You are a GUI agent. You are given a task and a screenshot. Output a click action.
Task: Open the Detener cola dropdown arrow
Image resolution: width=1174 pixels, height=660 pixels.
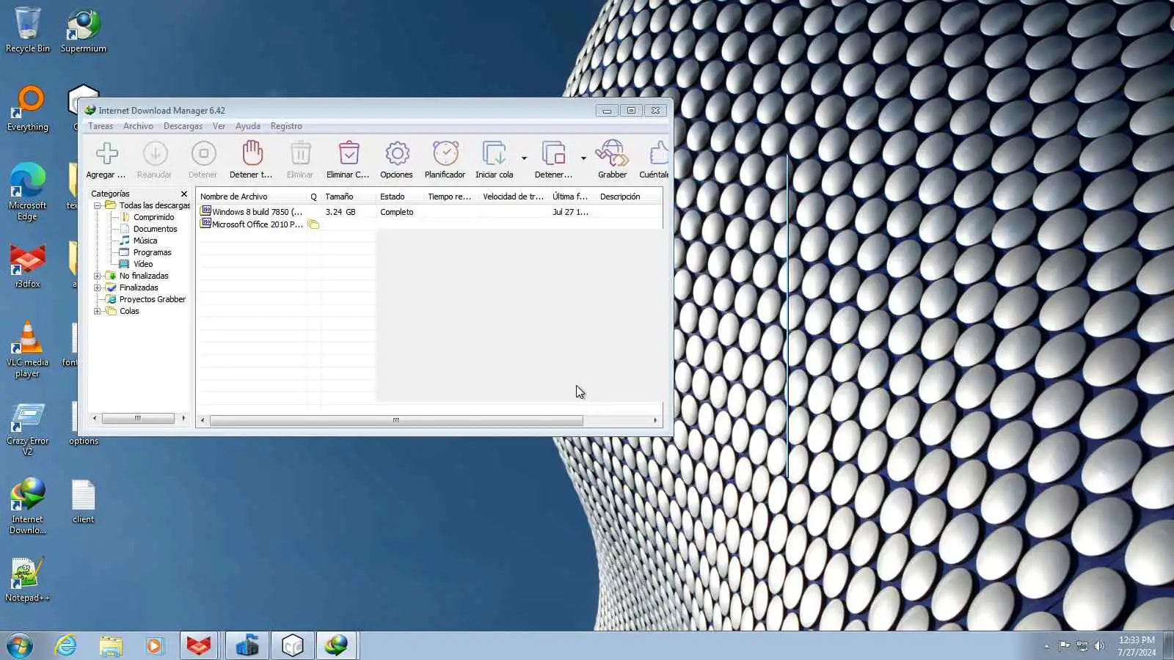583,158
